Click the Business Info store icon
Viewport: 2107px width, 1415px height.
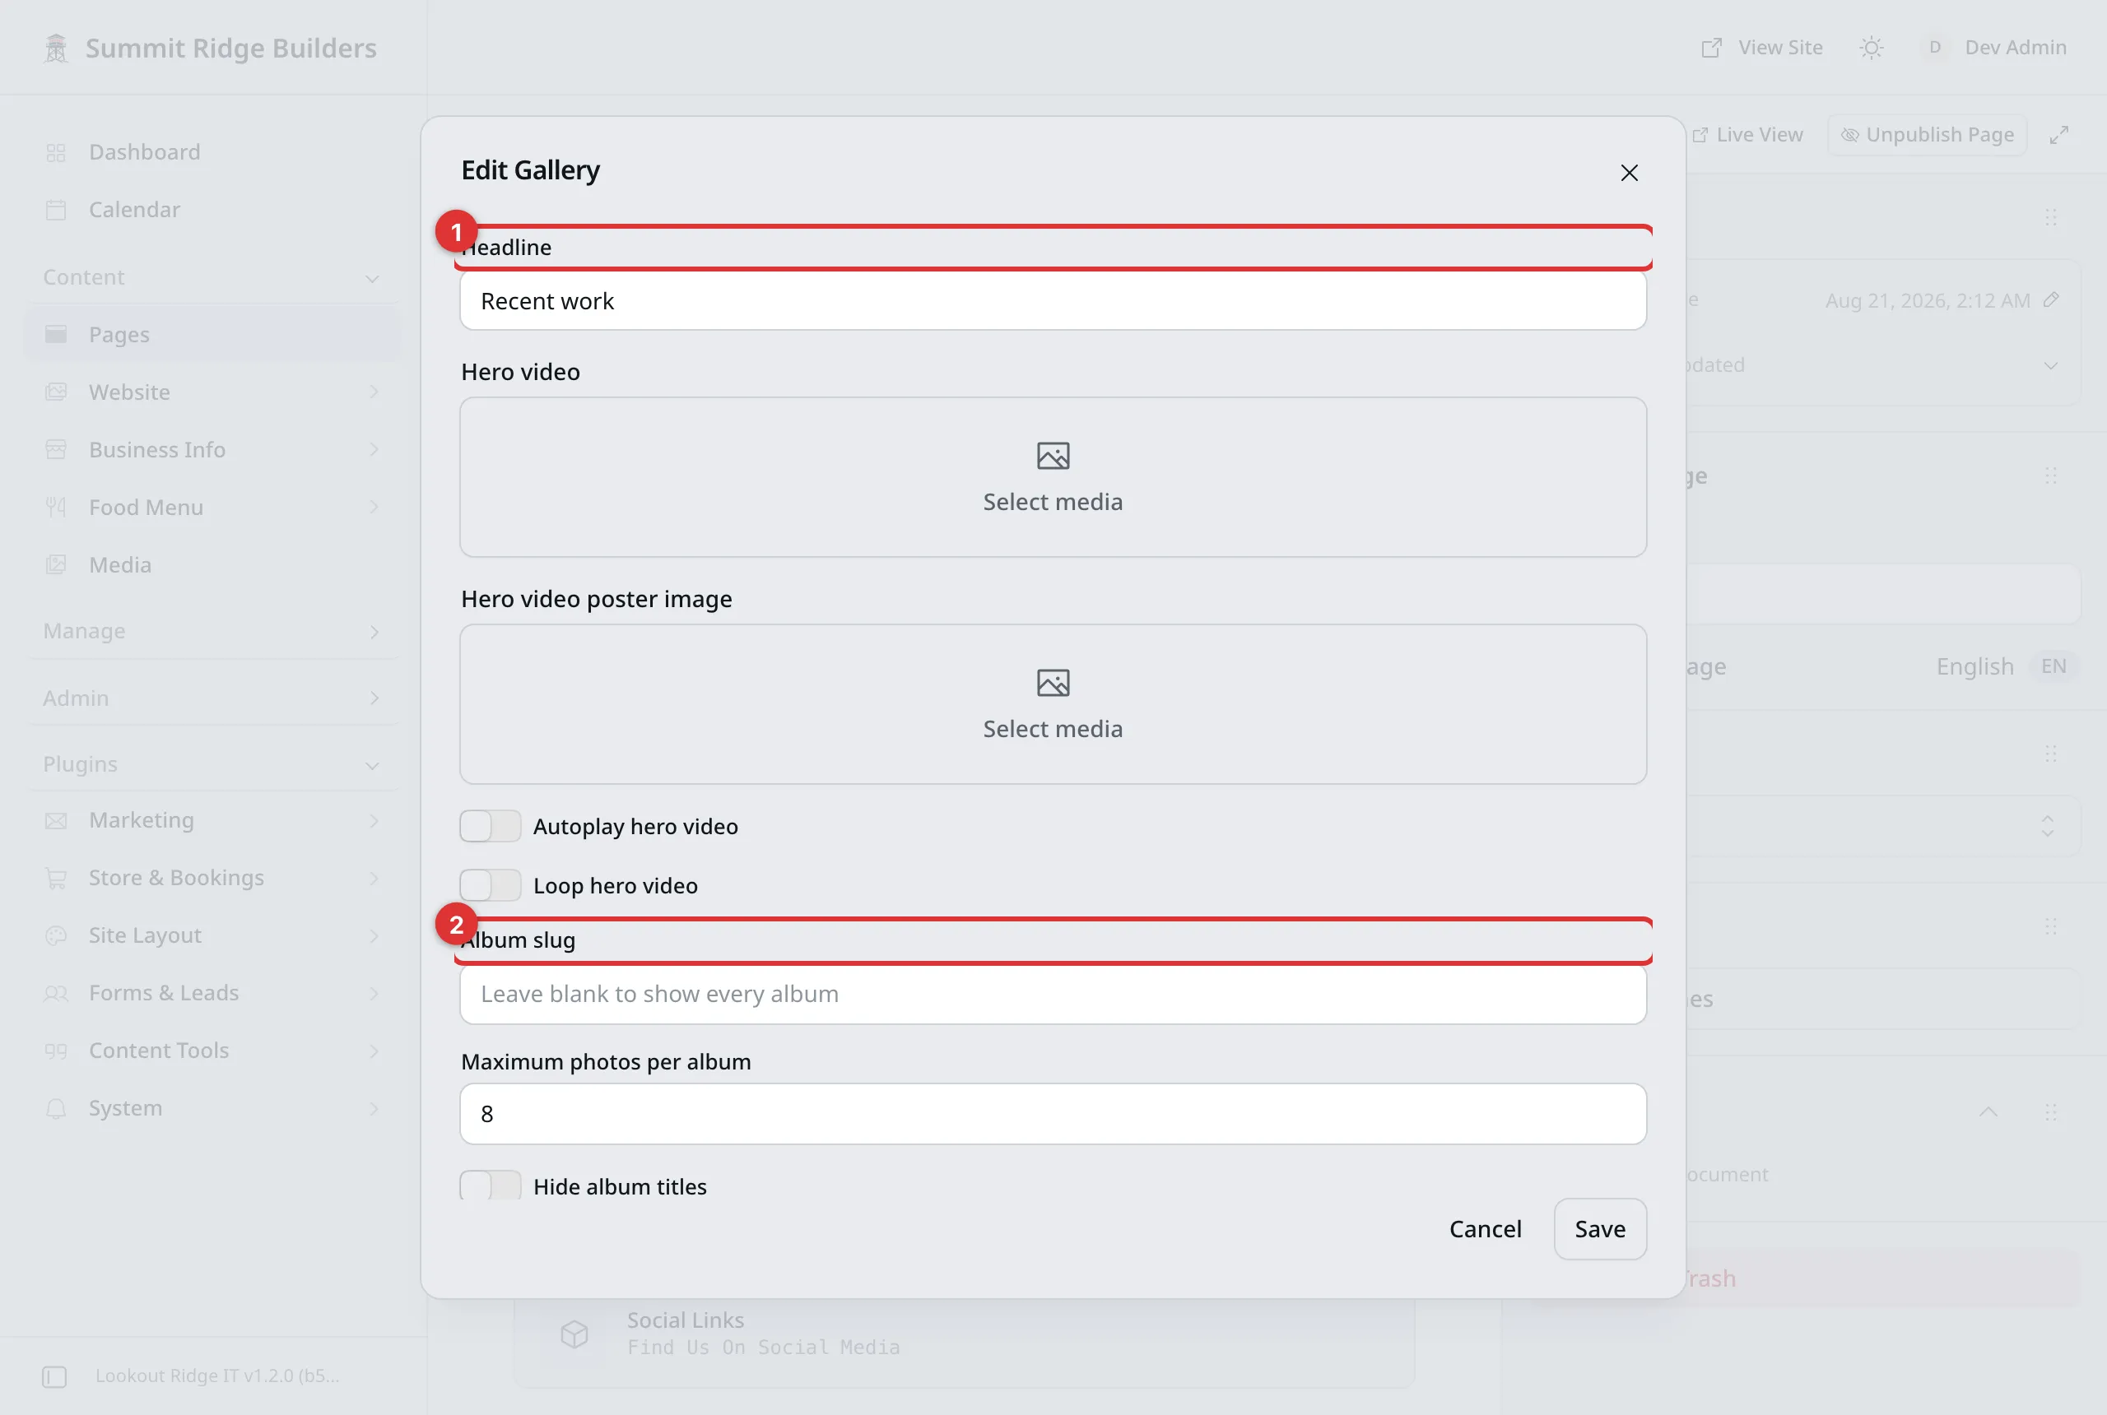pos(56,449)
